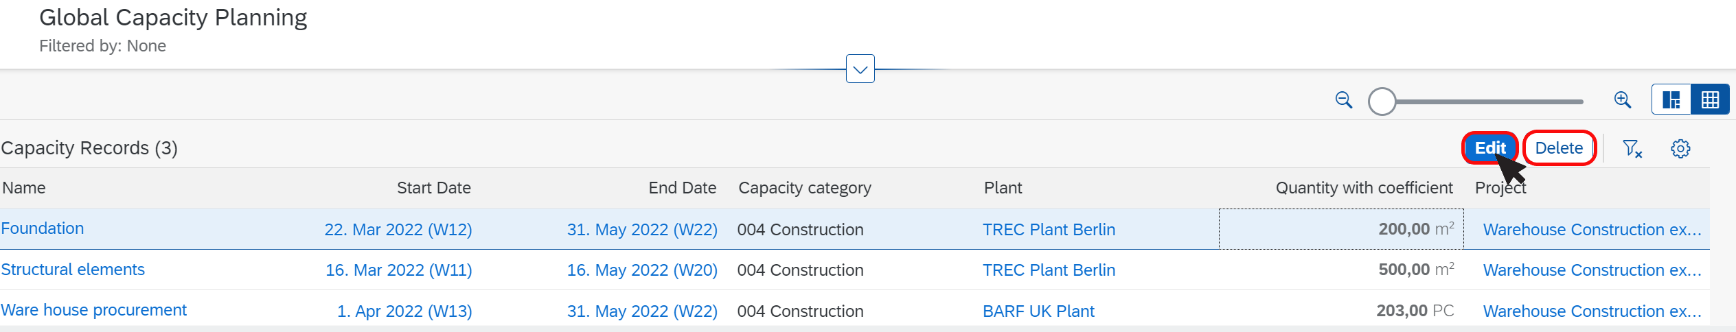The width and height of the screenshot is (1736, 332).
Task: Click the Start Date column header
Action: click(x=434, y=188)
